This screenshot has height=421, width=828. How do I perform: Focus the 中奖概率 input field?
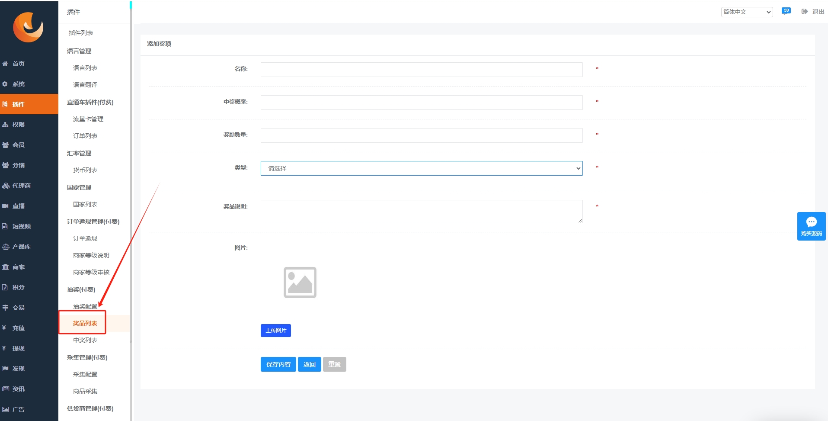tap(422, 103)
